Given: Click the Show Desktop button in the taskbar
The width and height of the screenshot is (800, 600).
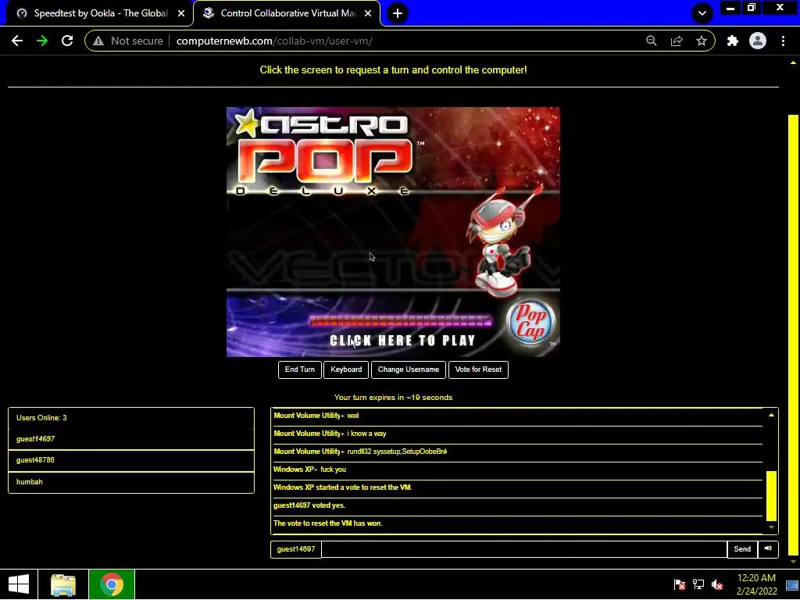Looking at the screenshot, I should click(x=793, y=584).
